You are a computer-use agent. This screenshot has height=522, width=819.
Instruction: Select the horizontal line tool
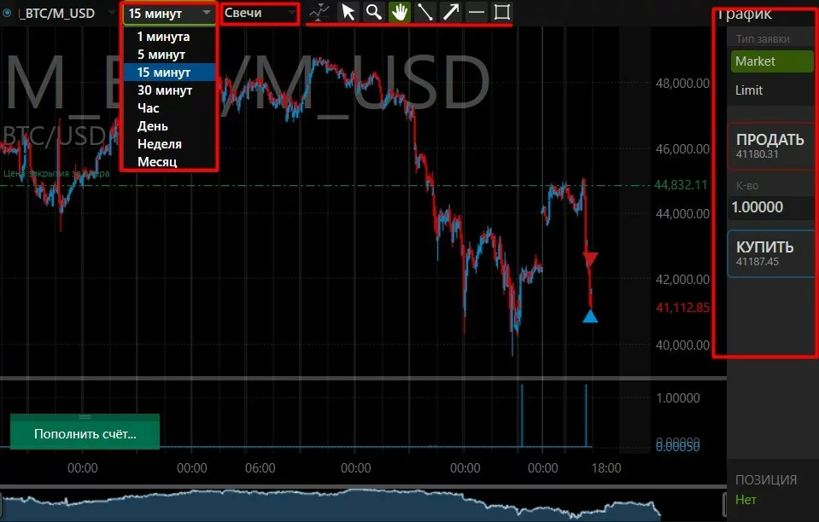click(x=477, y=12)
